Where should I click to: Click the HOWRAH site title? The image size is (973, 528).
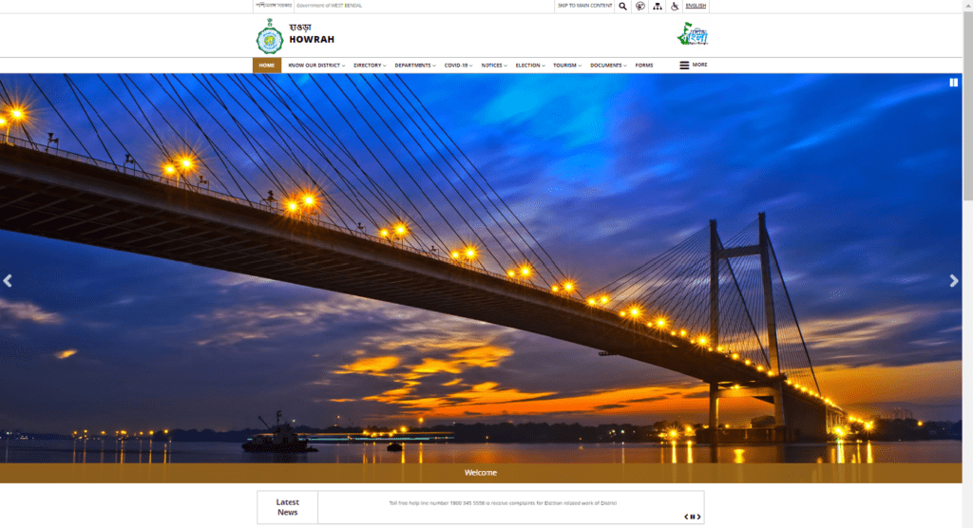(312, 39)
